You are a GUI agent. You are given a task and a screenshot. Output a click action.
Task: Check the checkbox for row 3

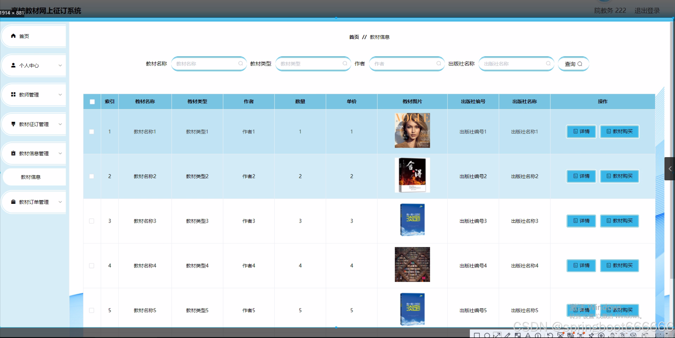click(x=92, y=221)
